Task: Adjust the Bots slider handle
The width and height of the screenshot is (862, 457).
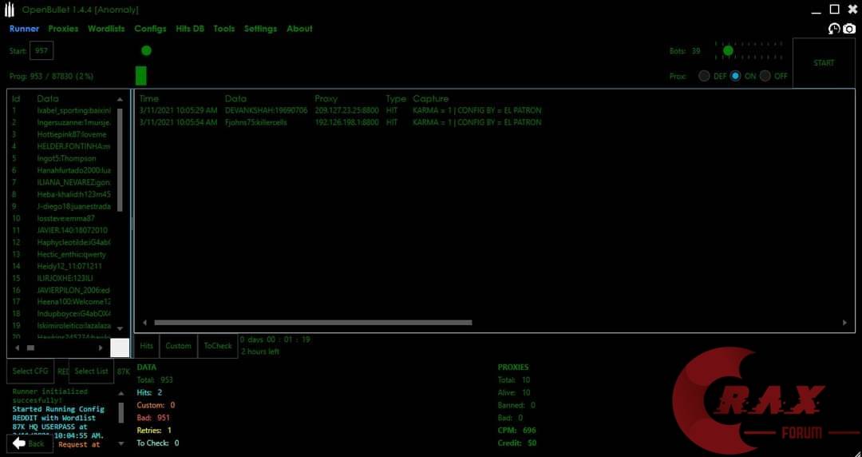Action: coord(728,50)
